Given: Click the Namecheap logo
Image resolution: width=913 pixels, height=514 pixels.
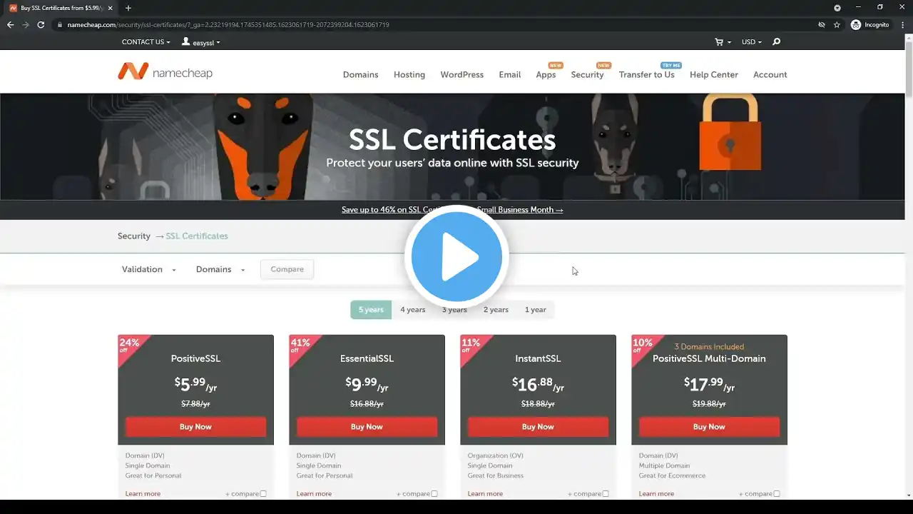Looking at the screenshot, I should (x=165, y=72).
